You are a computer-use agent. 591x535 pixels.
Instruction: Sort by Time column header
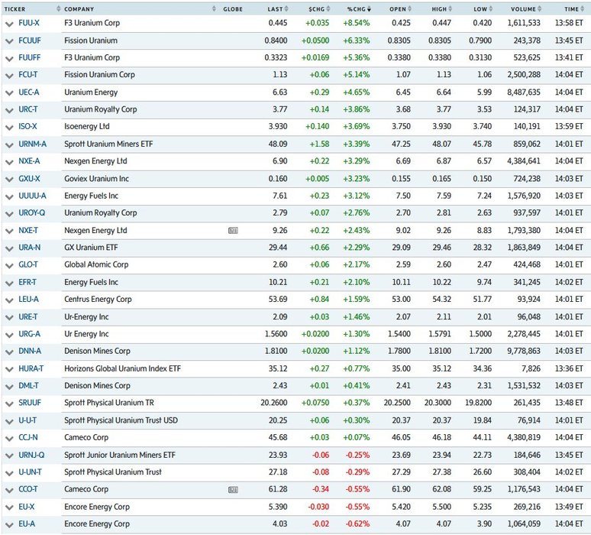click(x=574, y=8)
